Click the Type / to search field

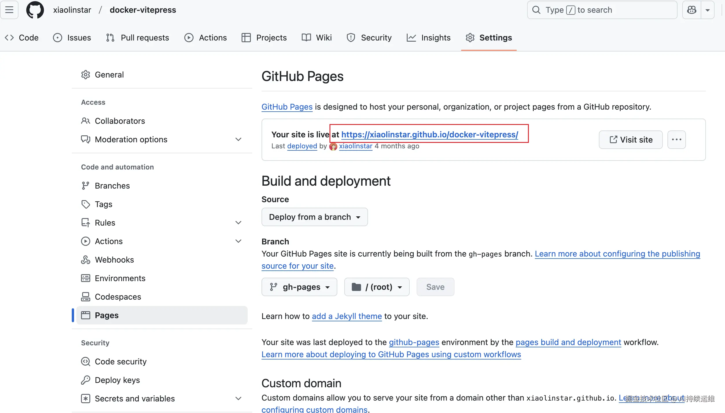tap(602, 10)
